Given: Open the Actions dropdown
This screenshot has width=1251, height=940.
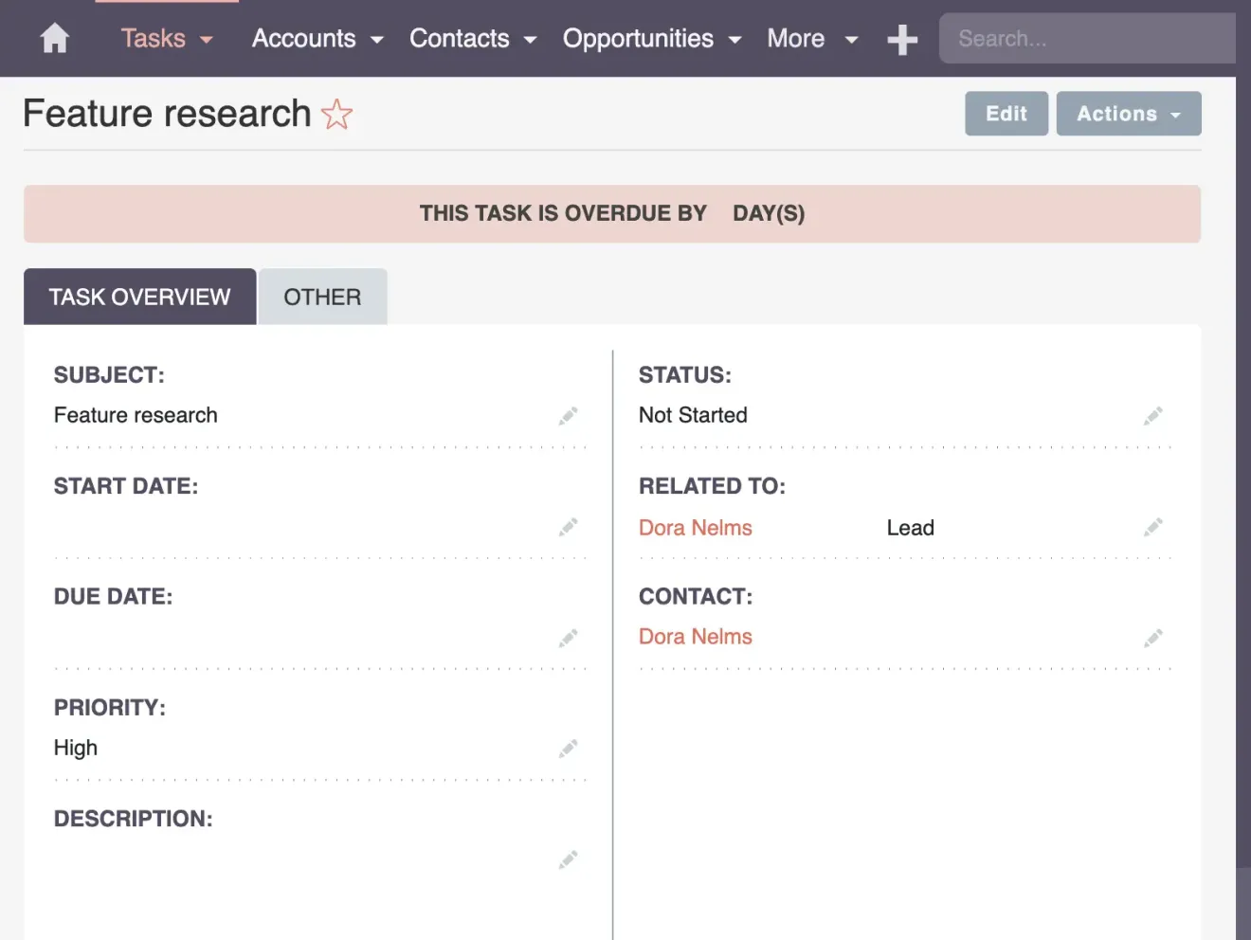Looking at the screenshot, I should tap(1128, 113).
